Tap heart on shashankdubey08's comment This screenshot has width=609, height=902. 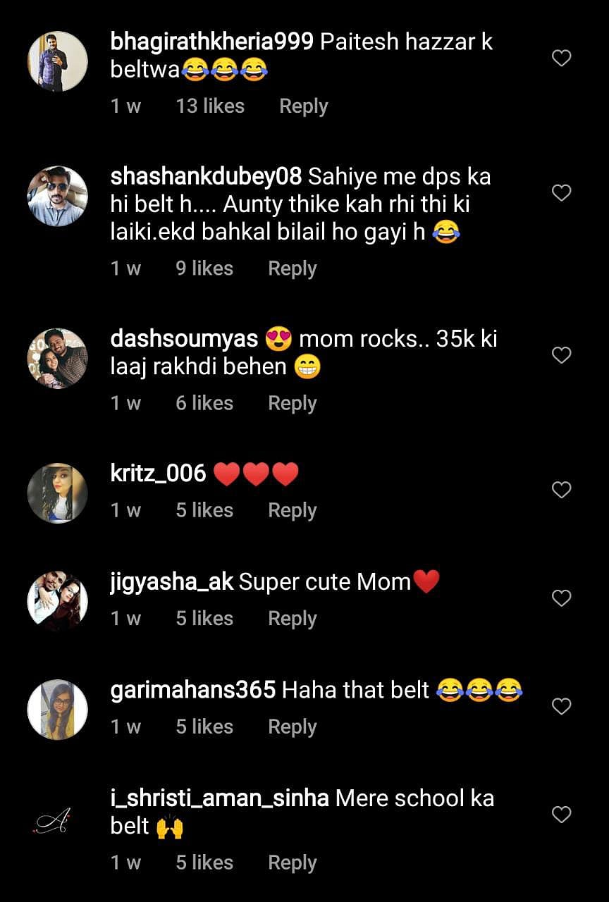[561, 192]
